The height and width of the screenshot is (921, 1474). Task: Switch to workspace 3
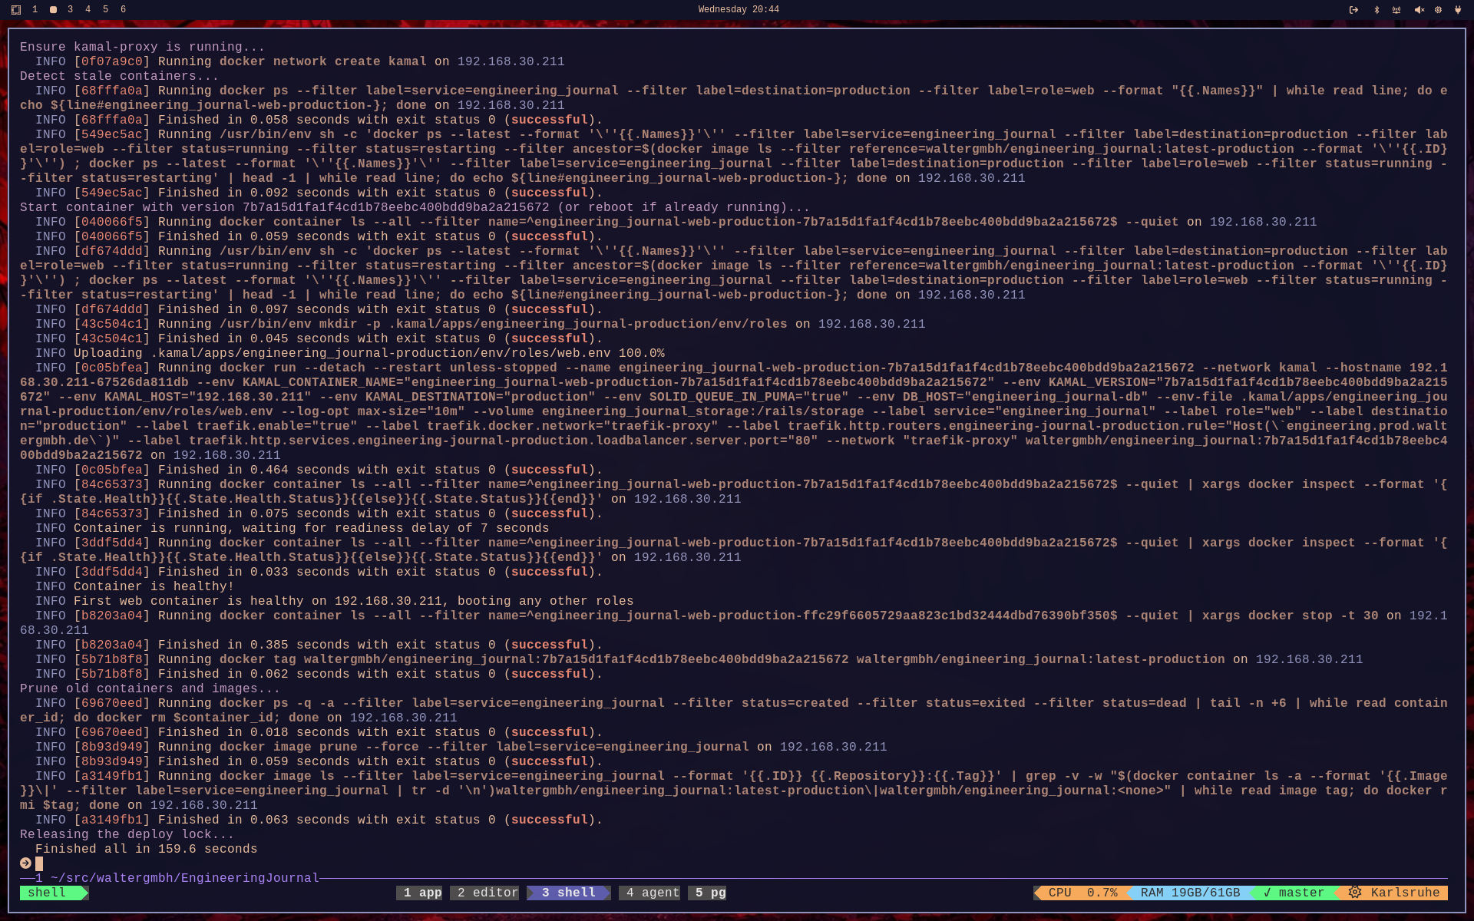[70, 9]
